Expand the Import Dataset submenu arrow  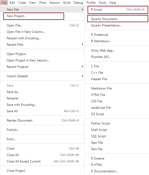(83, 76)
